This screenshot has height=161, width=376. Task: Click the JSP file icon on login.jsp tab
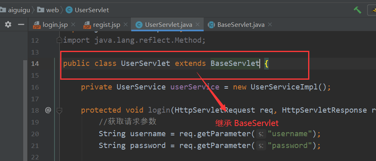(37, 25)
